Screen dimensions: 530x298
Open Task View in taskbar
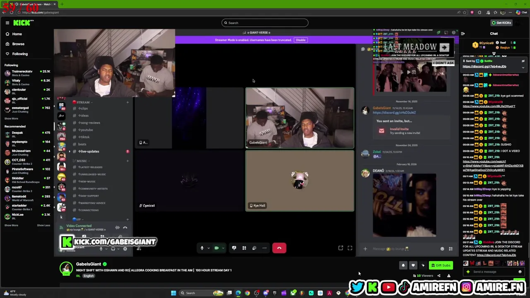pyautogui.click(x=229, y=293)
